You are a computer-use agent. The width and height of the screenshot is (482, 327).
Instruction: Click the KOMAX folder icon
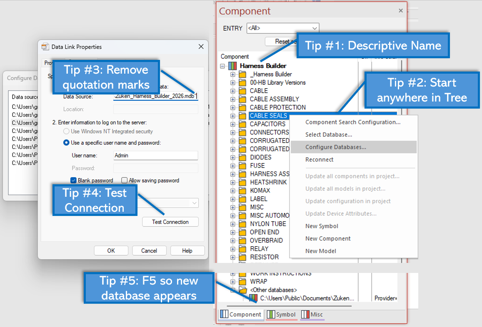[242, 191]
